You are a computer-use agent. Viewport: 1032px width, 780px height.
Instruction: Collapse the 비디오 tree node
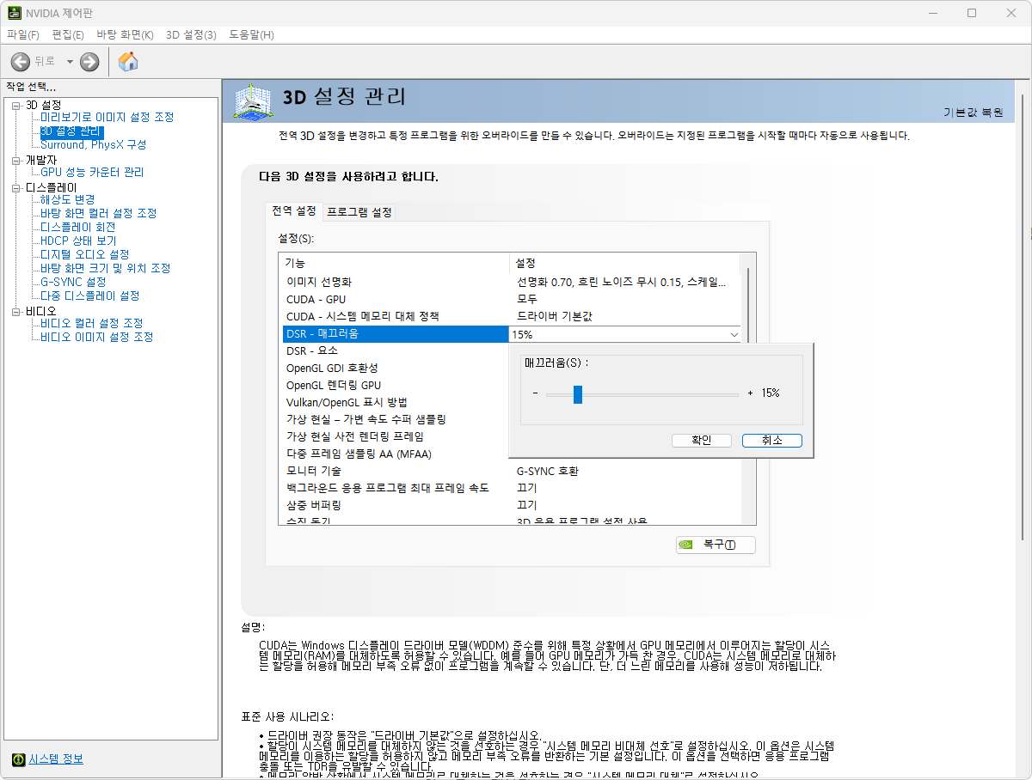(x=16, y=311)
